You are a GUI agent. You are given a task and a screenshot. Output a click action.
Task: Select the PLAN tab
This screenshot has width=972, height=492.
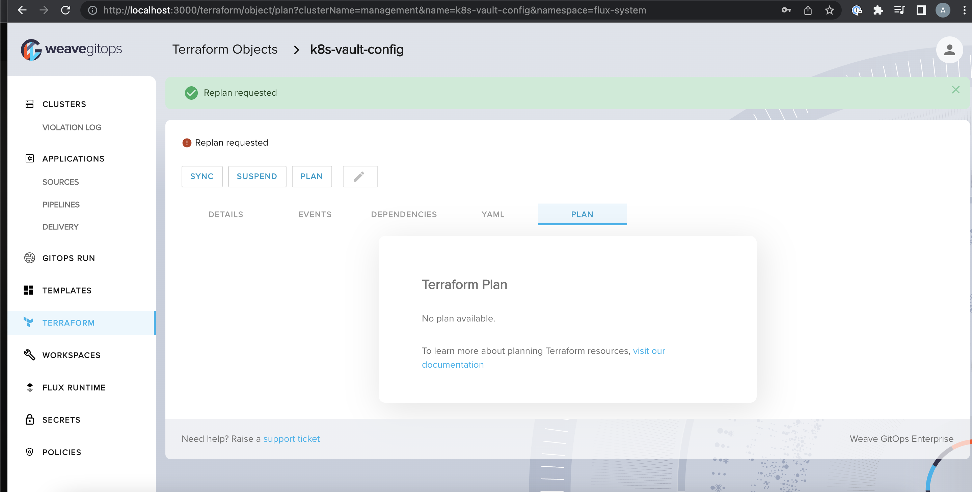pyautogui.click(x=582, y=214)
